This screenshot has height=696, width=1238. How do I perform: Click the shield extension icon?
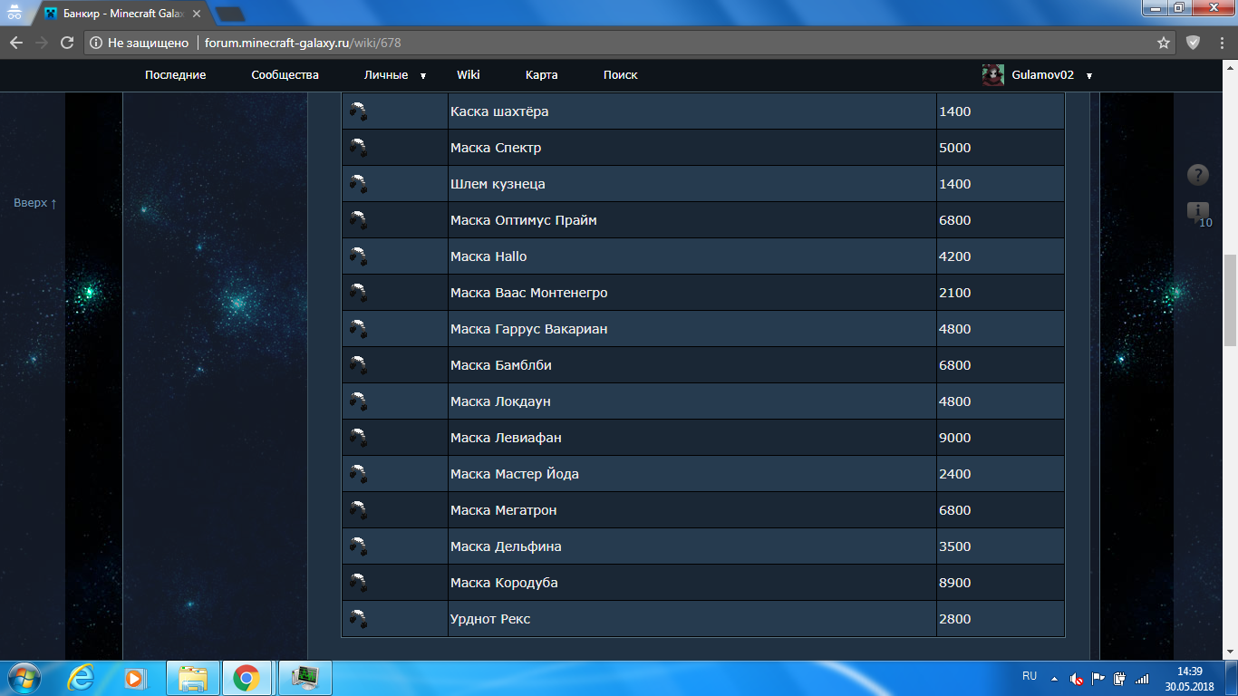point(1194,43)
